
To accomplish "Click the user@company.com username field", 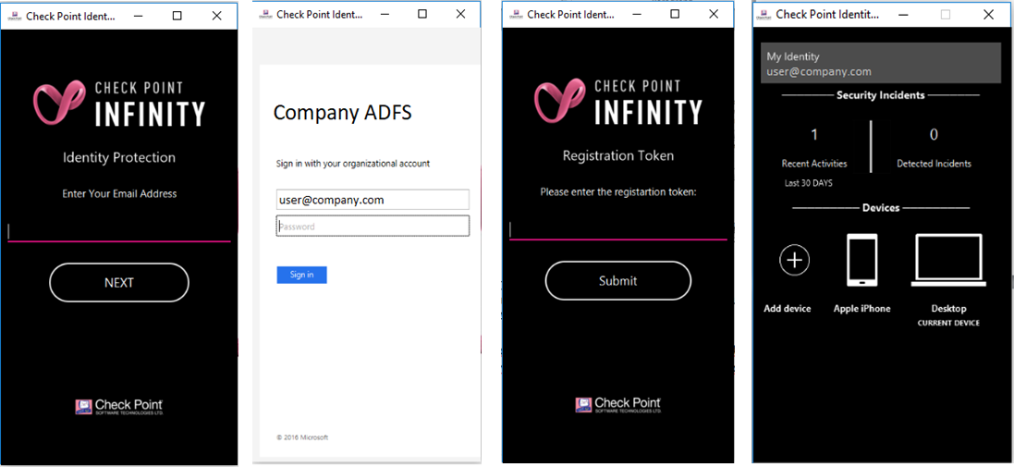I will pyautogui.click(x=373, y=200).
